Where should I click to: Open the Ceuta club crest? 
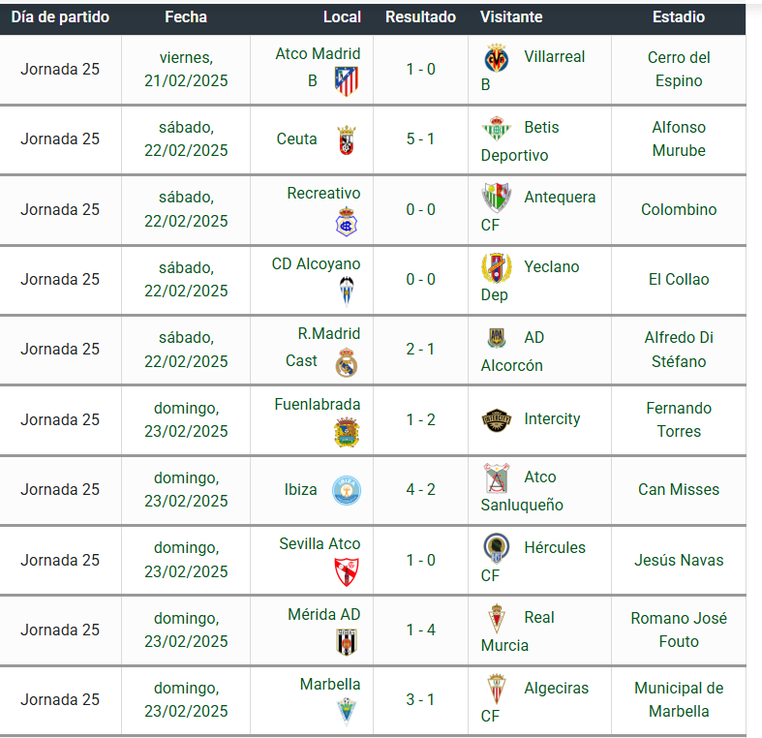pyautogui.click(x=347, y=140)
